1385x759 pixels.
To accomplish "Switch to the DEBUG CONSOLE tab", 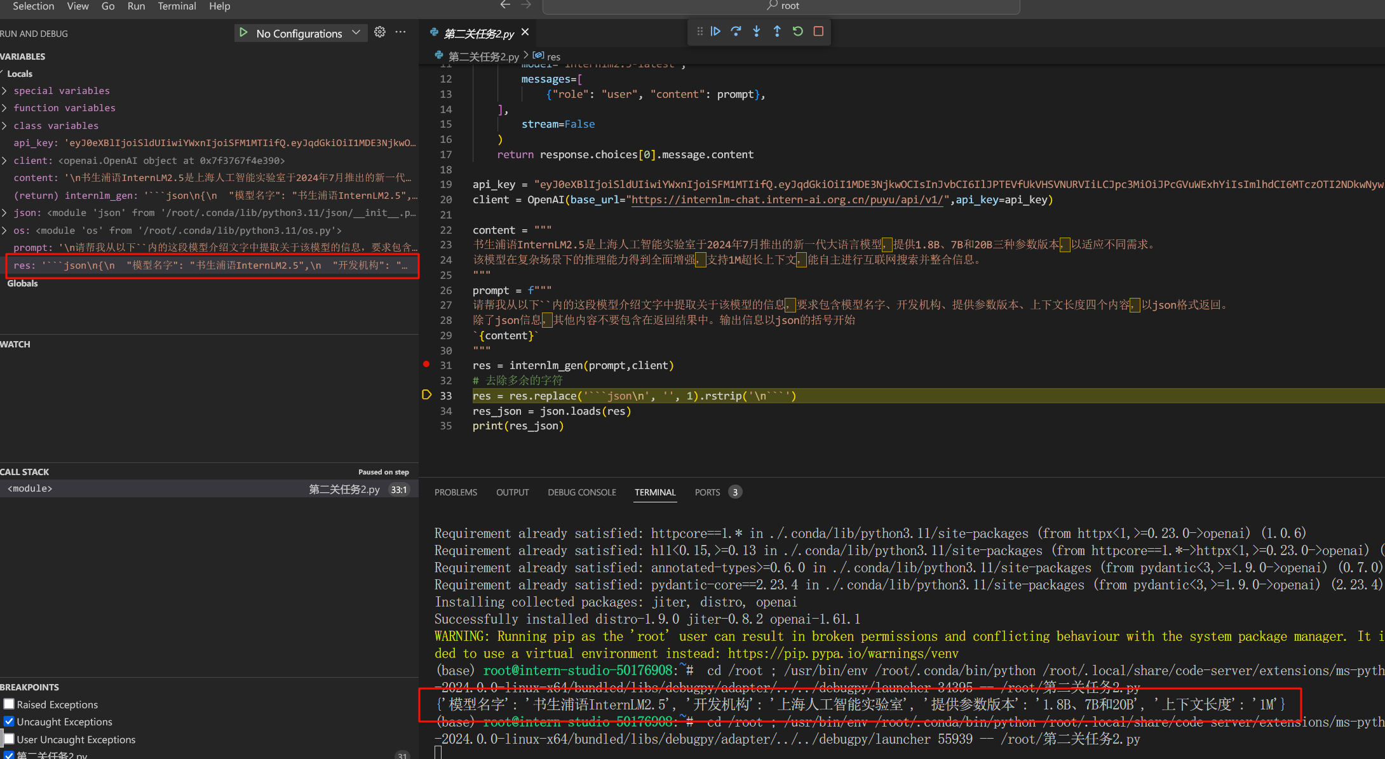I will tap(582, 492).
